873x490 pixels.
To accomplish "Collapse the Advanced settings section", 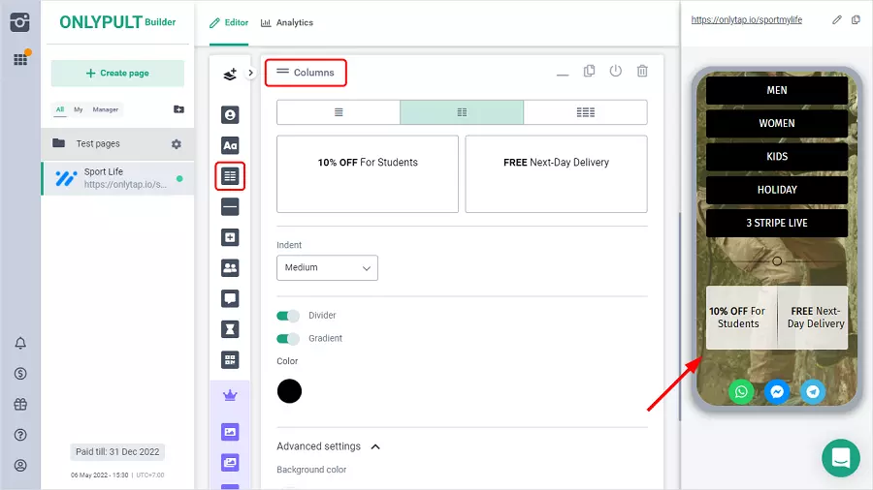I will point(376,446).
